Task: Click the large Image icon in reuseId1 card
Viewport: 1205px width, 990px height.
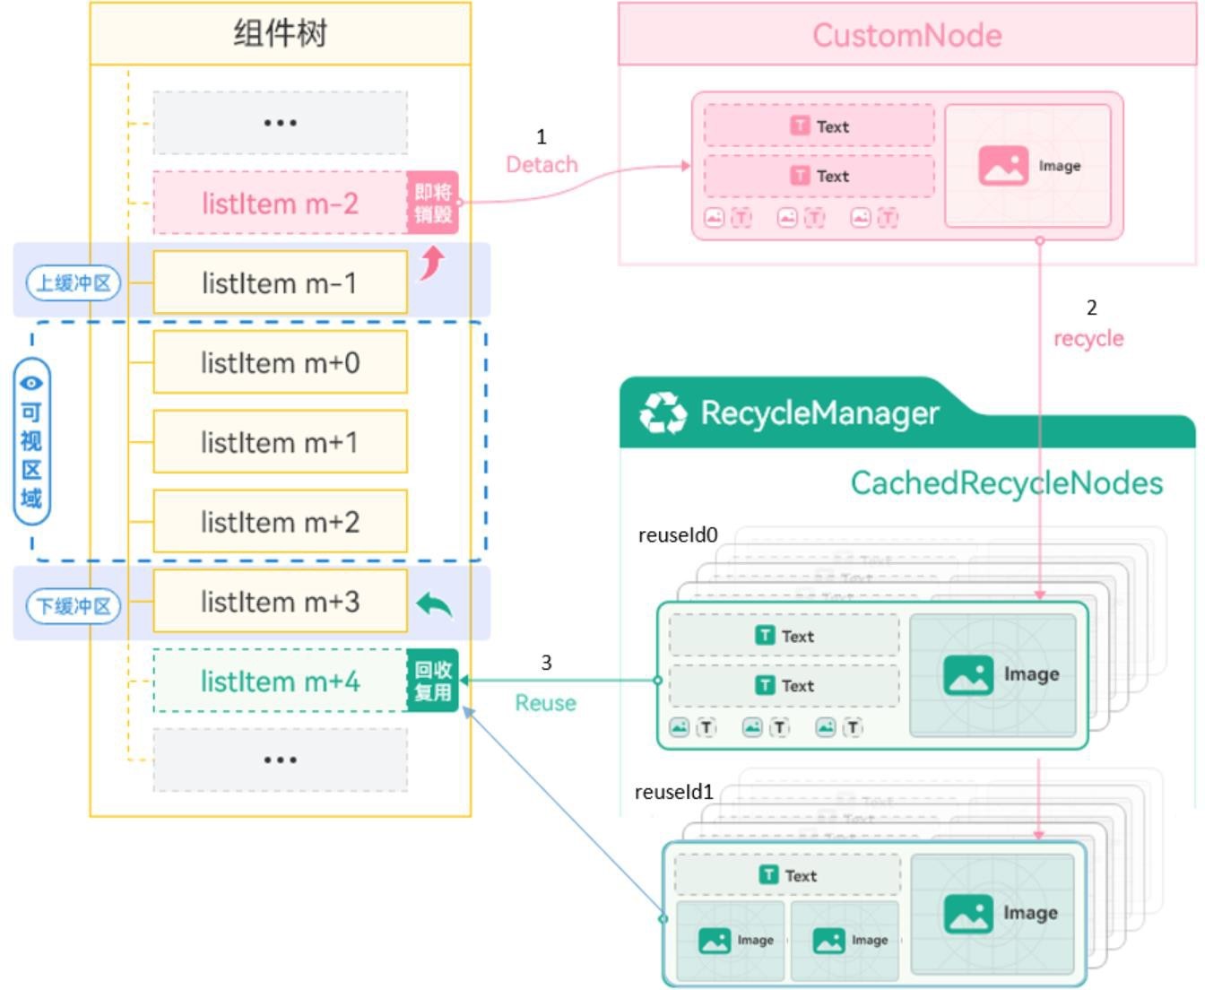Action: click(x=967, y=914)
